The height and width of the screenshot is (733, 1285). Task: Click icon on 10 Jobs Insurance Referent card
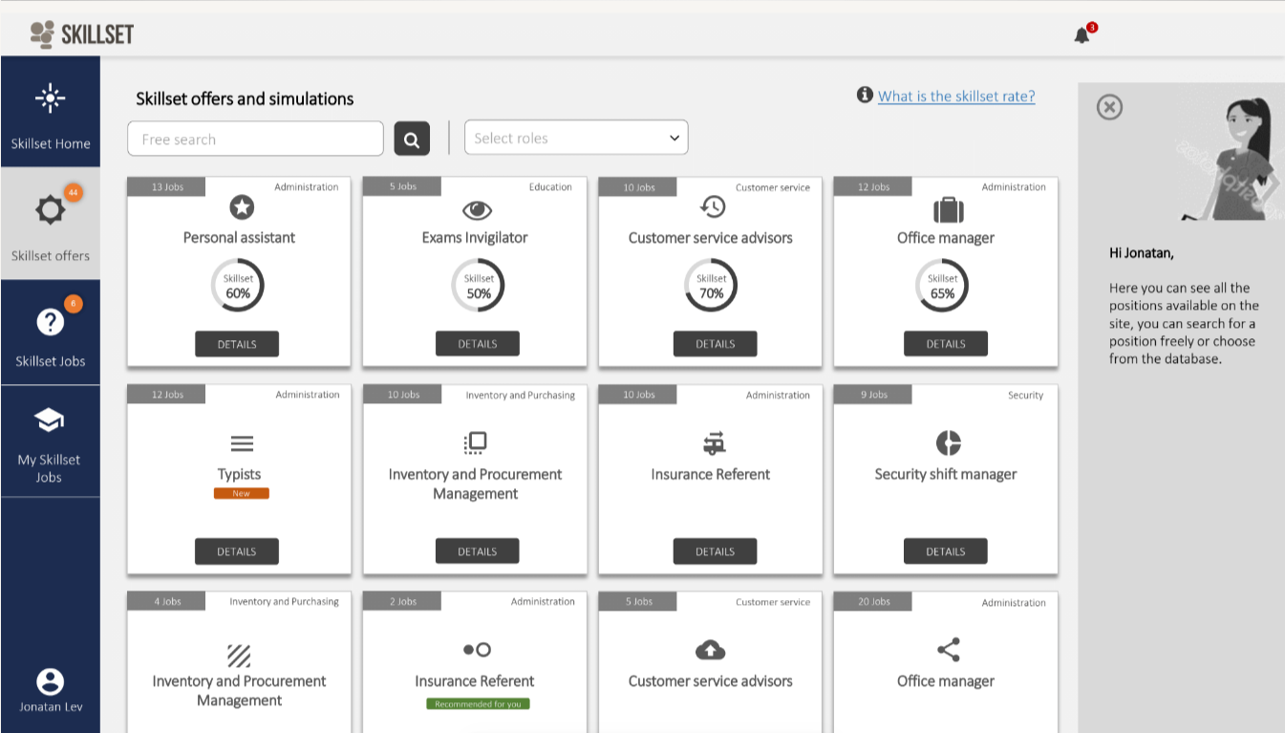click(x=714, y=442)
